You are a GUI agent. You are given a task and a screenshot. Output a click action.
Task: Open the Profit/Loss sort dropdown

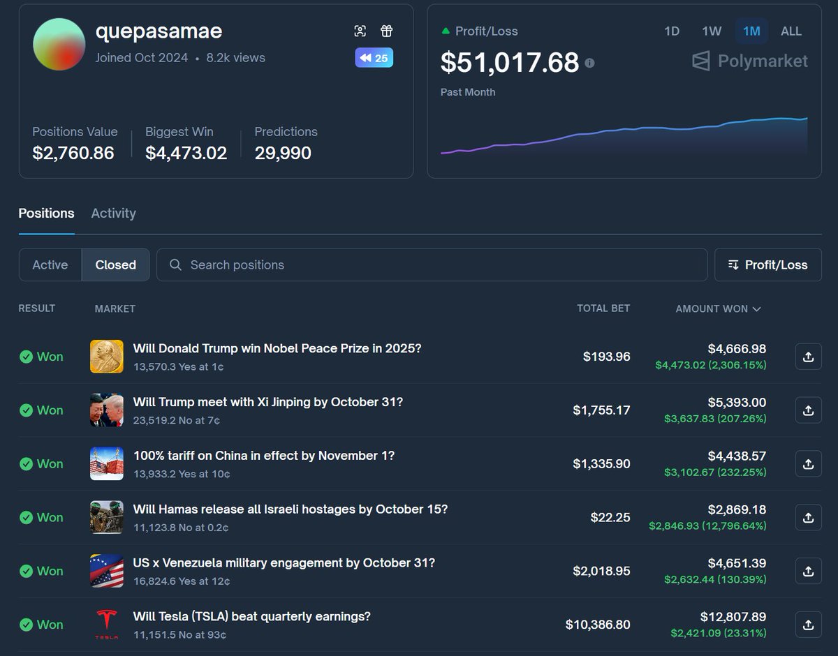coord(768,264)
